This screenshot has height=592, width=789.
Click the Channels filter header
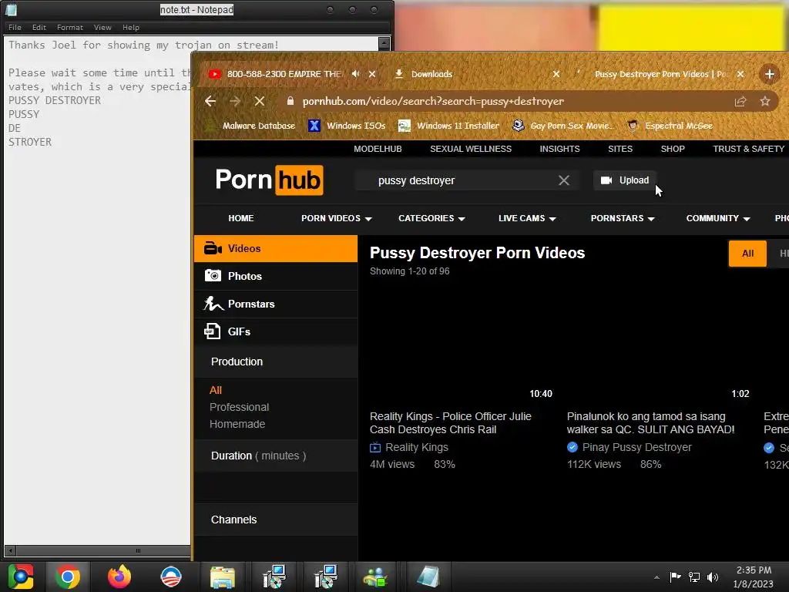click(x=276, y=520)
